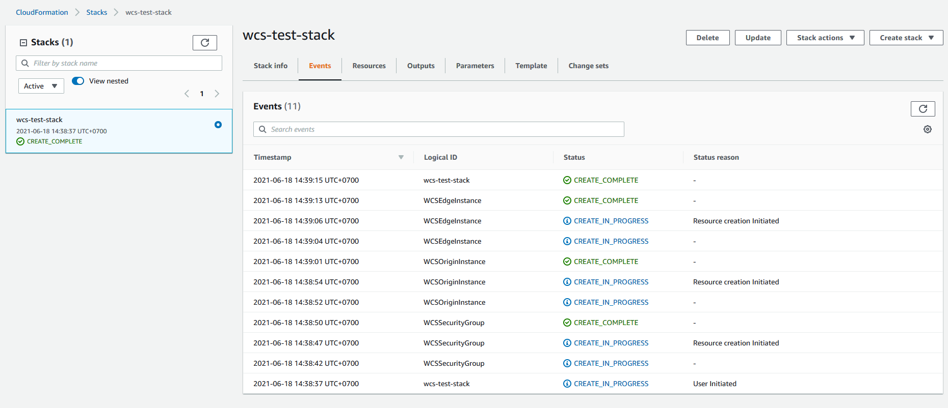This screenshot has width=948, height=408.
Task: Click the Timestamp sort arrow icon
Action: [401, 157]
